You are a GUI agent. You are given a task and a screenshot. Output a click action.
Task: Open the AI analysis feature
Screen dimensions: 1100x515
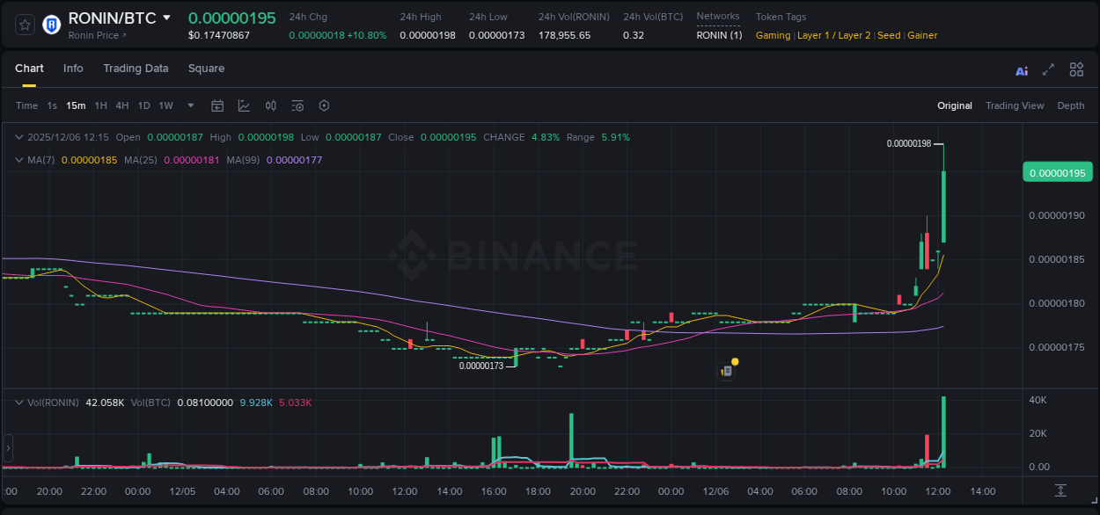(1022, 69)
